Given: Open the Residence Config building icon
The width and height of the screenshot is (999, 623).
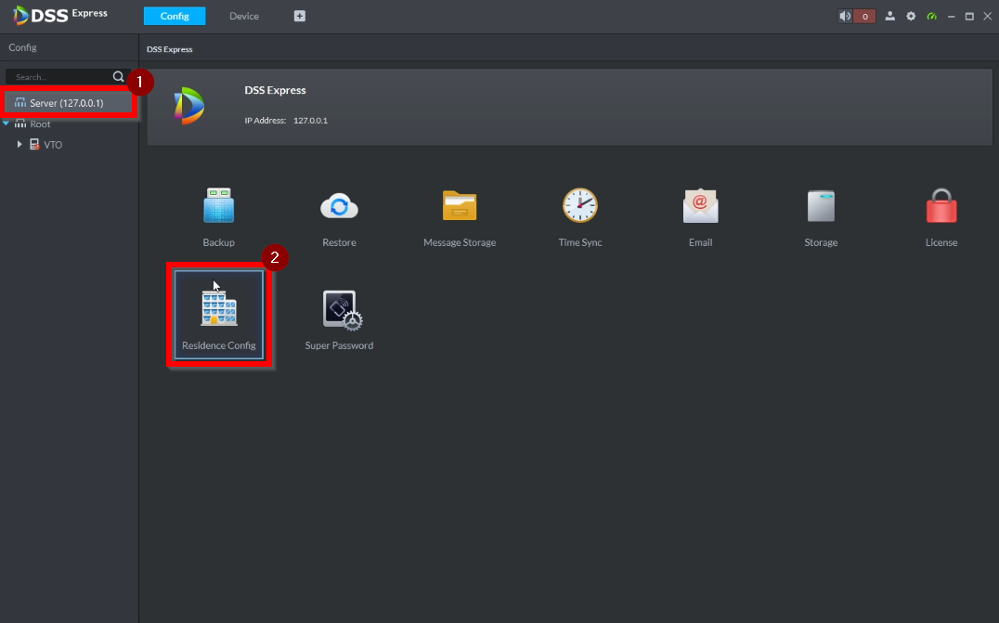Looking at the screenshot, I should pyautogui.click(x=218, y=308).
